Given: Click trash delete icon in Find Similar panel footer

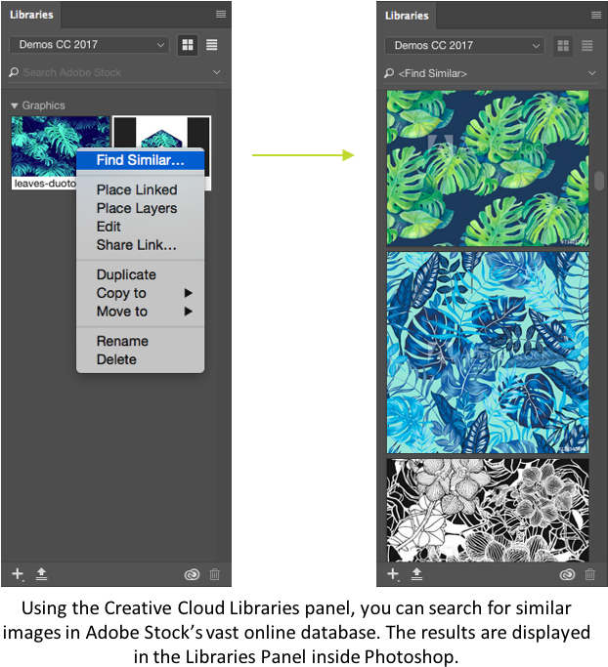Looking at the screenshot, I should tap(590, 575).
